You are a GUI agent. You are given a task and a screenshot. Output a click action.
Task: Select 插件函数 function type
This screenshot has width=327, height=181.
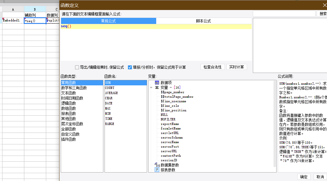point(82,140)
